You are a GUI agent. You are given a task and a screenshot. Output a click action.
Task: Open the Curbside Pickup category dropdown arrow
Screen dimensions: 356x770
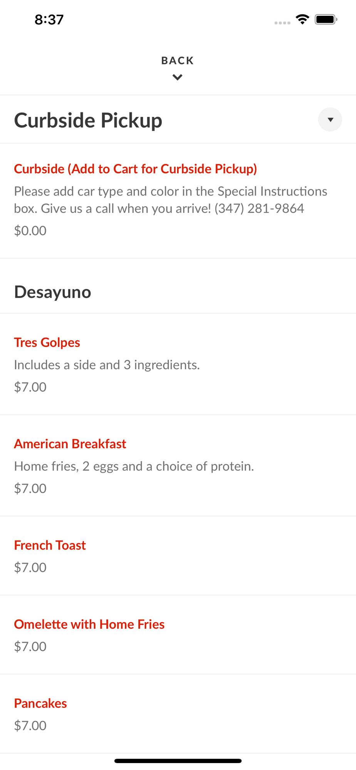click(330, 120)
